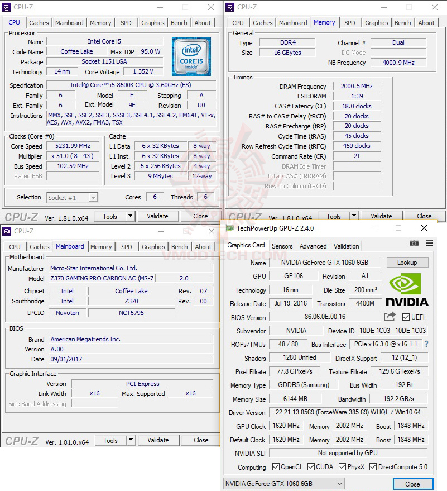Switch to the Sensors tab in GPU-Z
Viewport: 447px width, 491px height.
pos(282,246)
